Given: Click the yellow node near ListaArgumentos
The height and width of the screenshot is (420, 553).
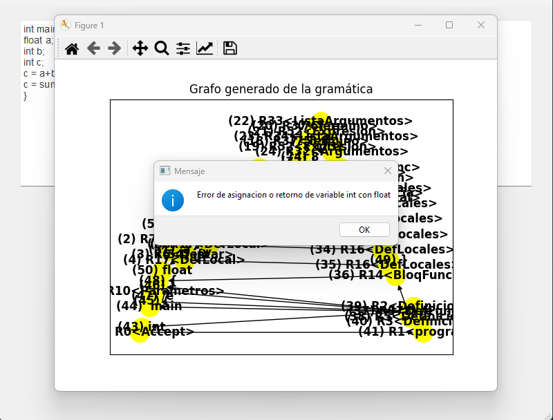Looking at the screenshot, I should pyautogui.click(x=321, y=117).
